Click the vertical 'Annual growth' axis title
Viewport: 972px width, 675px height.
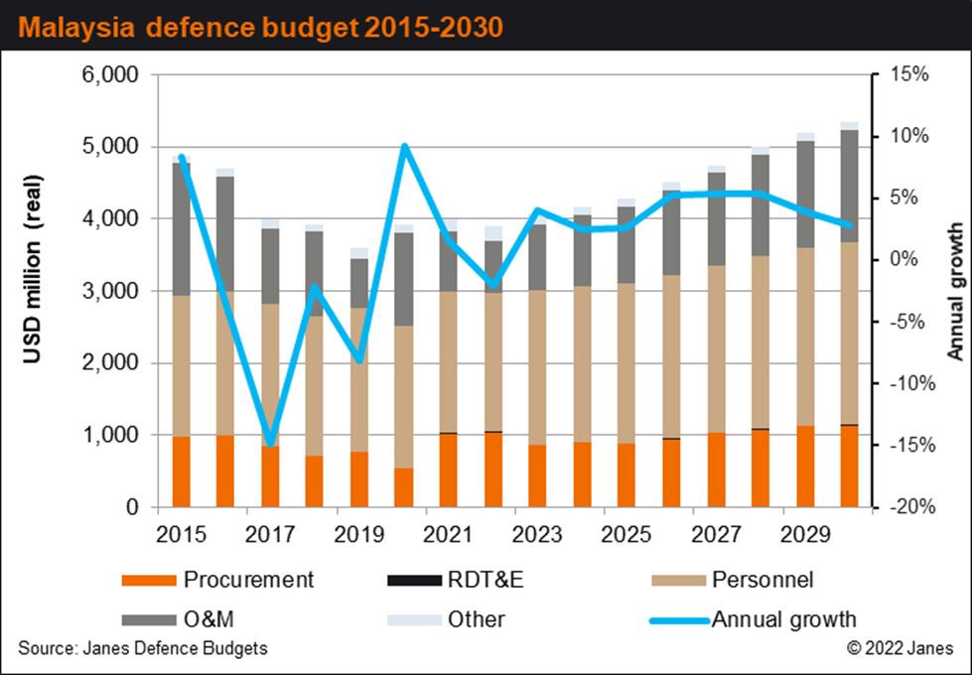point(955,291)
